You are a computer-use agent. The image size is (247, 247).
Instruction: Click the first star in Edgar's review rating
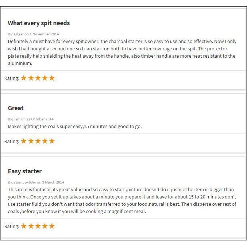click(24, 78)
